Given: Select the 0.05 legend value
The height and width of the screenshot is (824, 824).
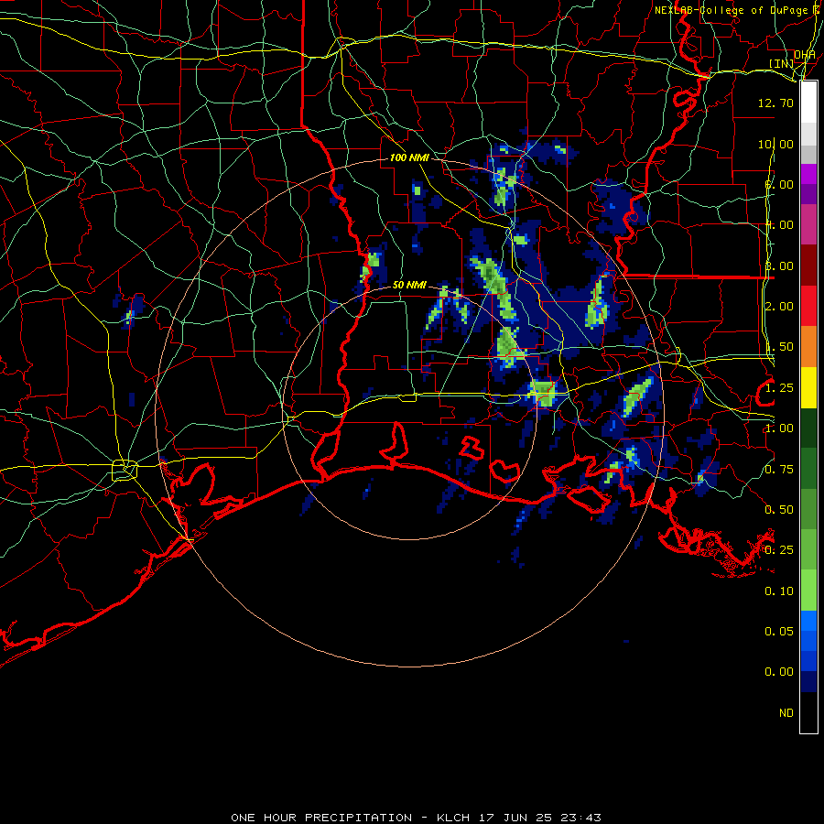Looking at the screenshot, I should (779, 631).
